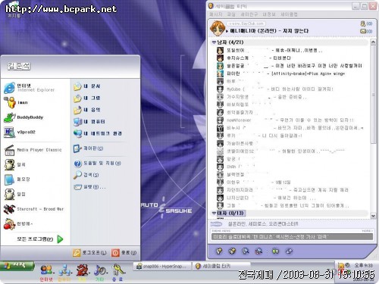Click 로그오프 (Log Off) button

(89, 253)
